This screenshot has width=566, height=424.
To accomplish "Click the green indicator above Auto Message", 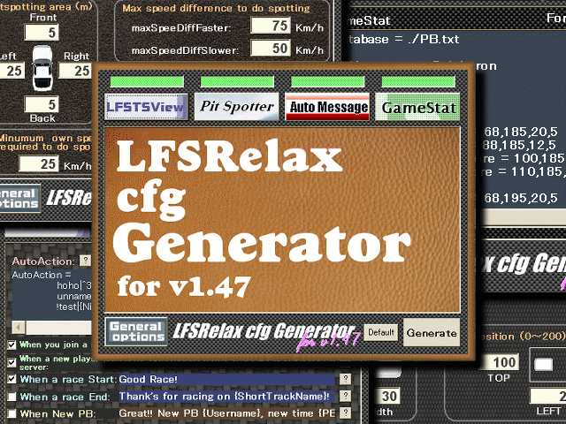I will click(x=328, y=81).
